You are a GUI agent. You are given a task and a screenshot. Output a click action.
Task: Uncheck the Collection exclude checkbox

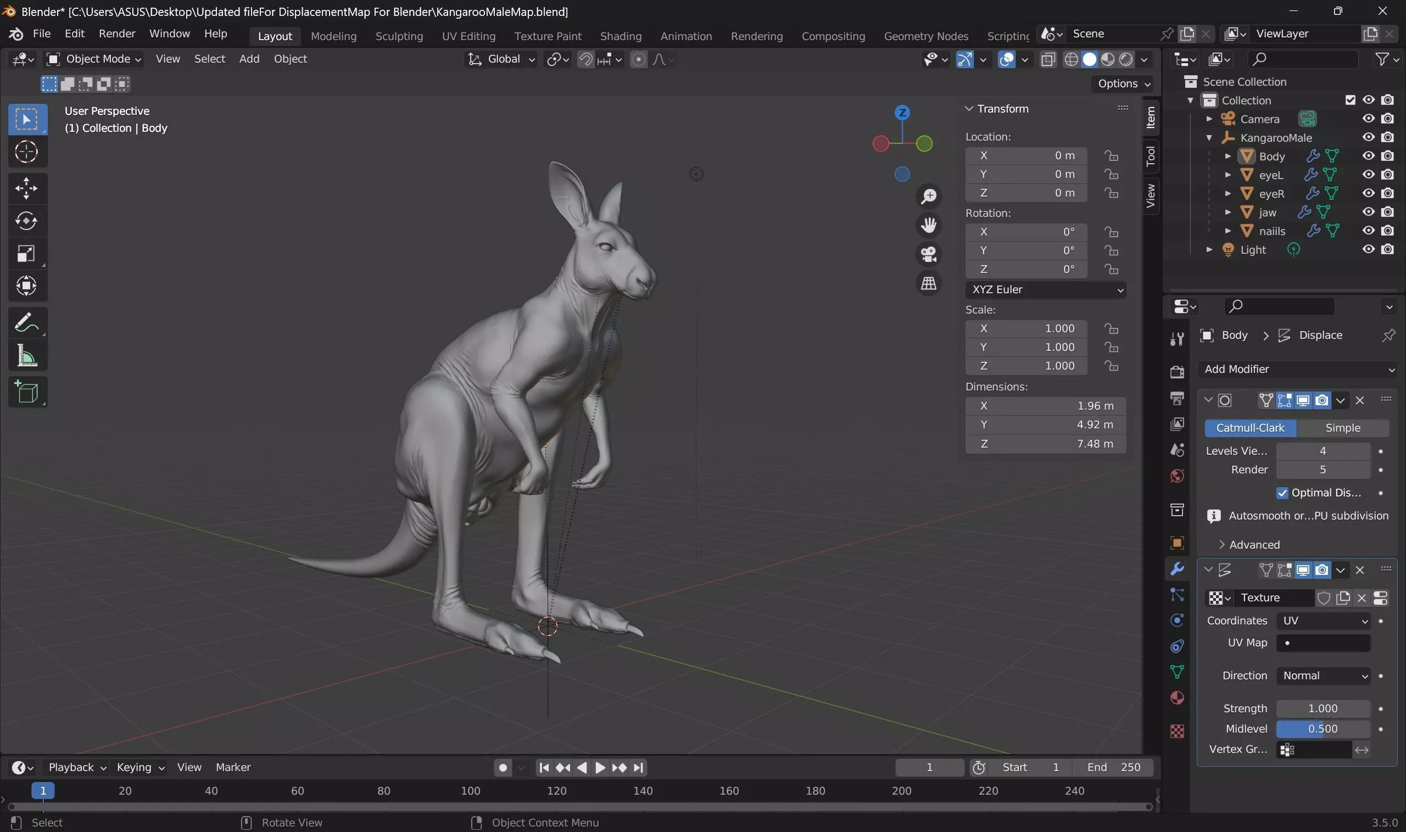(1350, 100)
